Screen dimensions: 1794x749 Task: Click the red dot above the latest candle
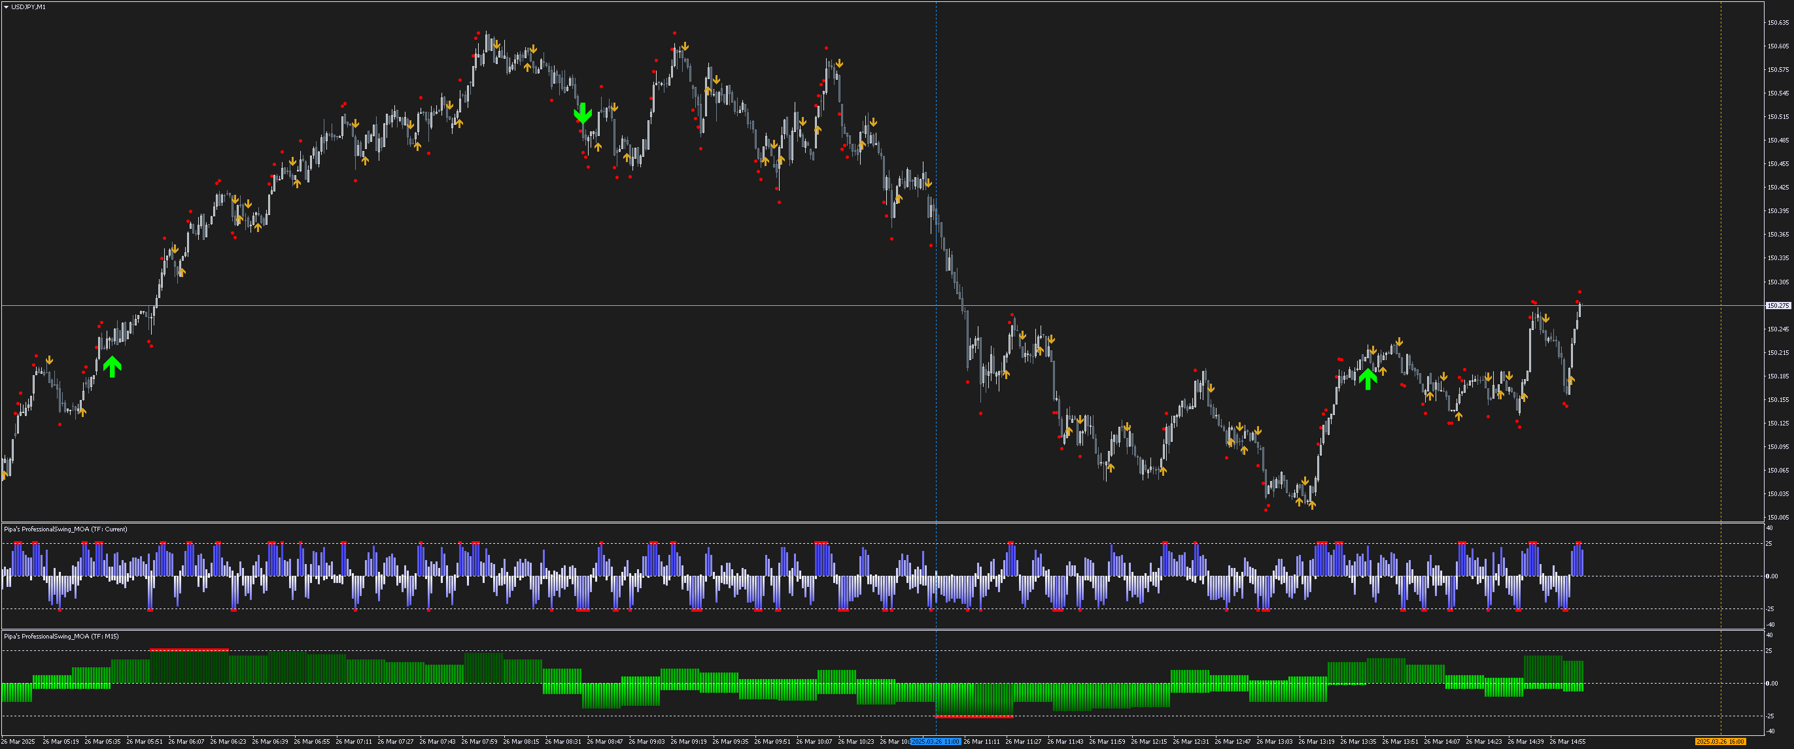[1579, 292]
